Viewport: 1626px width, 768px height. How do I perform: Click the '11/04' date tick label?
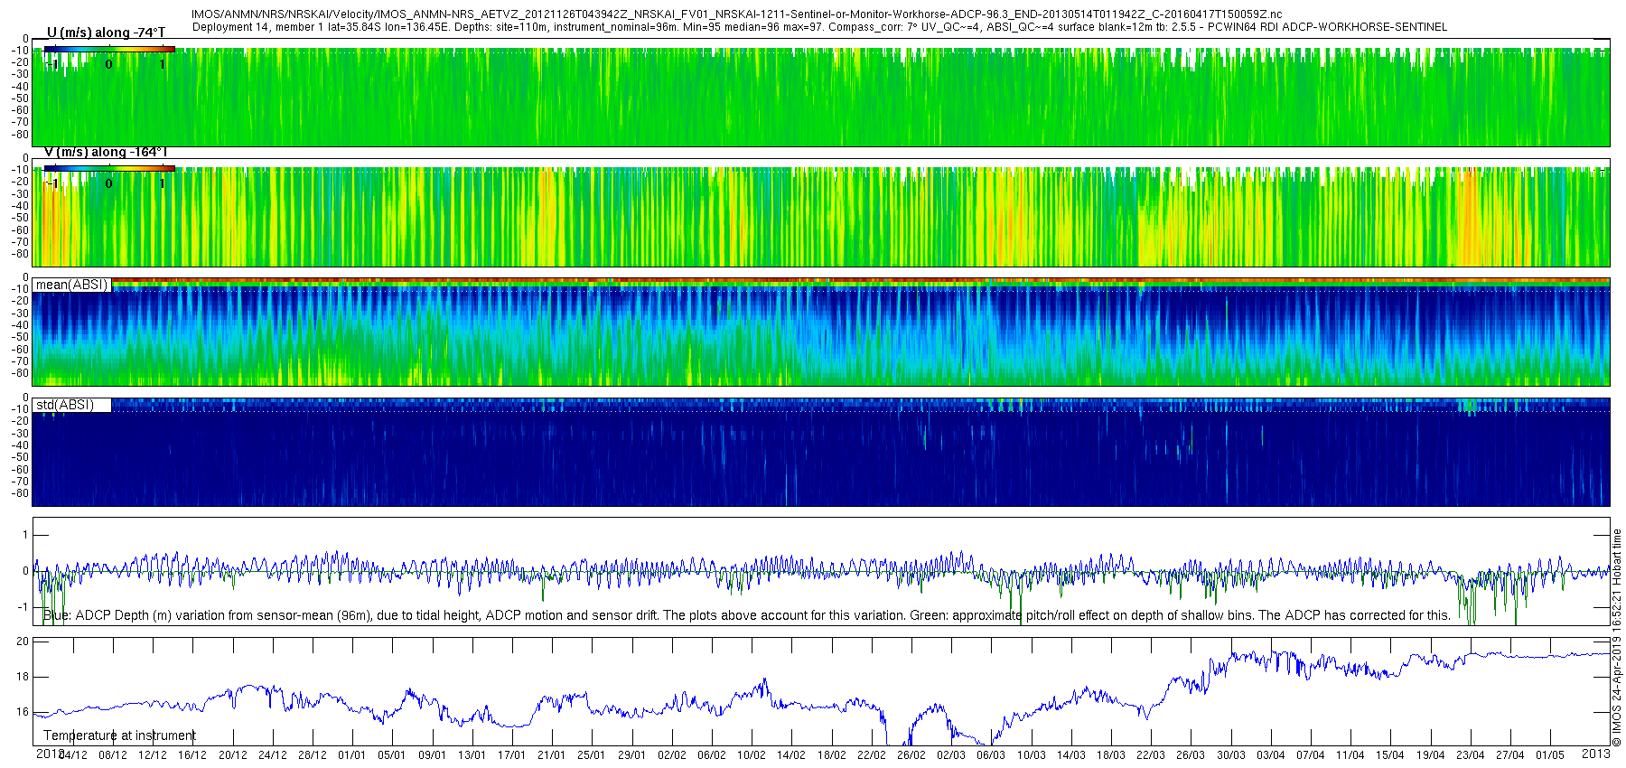1350,755
